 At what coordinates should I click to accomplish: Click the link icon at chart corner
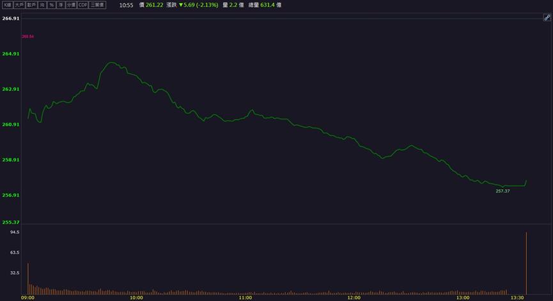(547, 17)
